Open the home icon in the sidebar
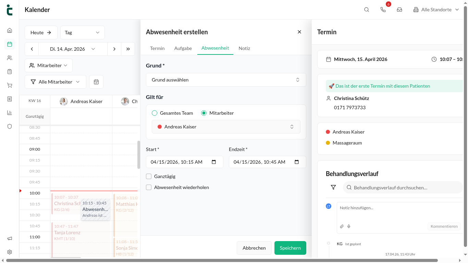The height and width of the screenshot is (263, 468). pyautogui.click(x=10, y=30)
